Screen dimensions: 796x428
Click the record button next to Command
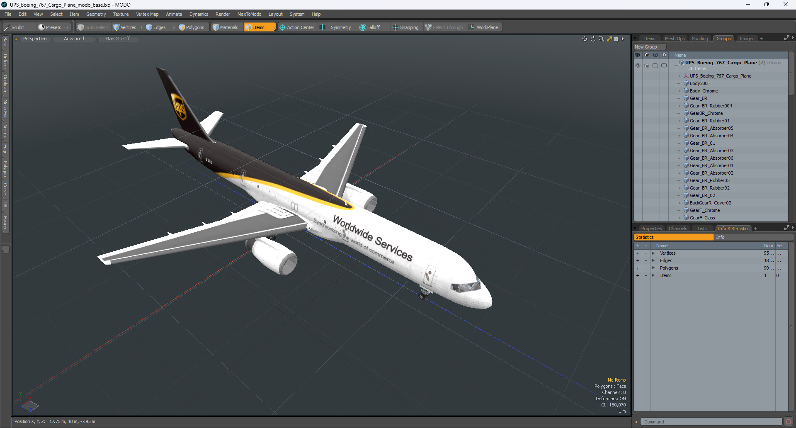pos(789,422)
